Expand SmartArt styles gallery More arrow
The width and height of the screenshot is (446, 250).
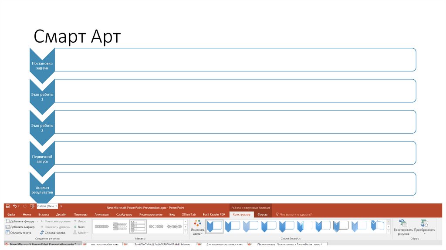click(x=389, y=232)
